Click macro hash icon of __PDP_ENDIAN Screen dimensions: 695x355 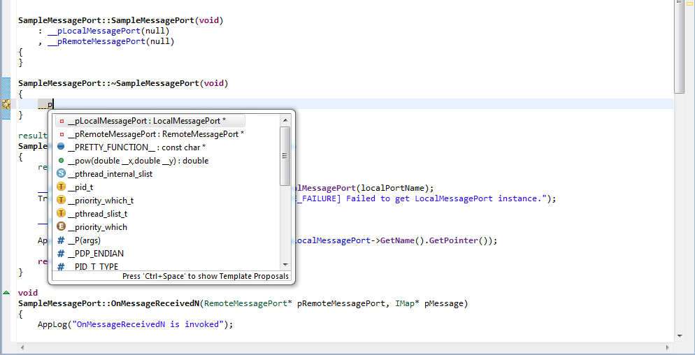(61, 254)
